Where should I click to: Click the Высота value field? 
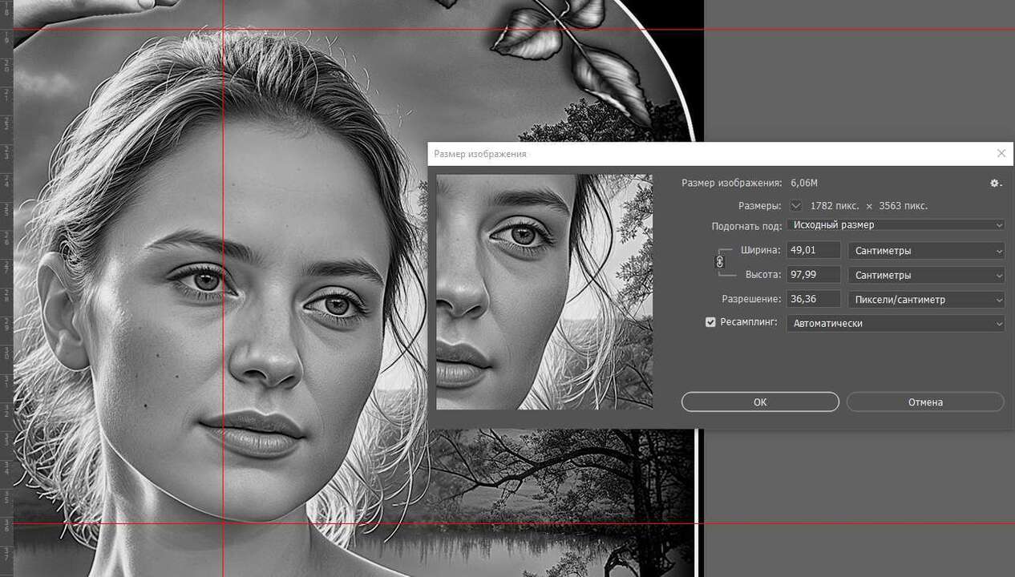coord(813,275)
